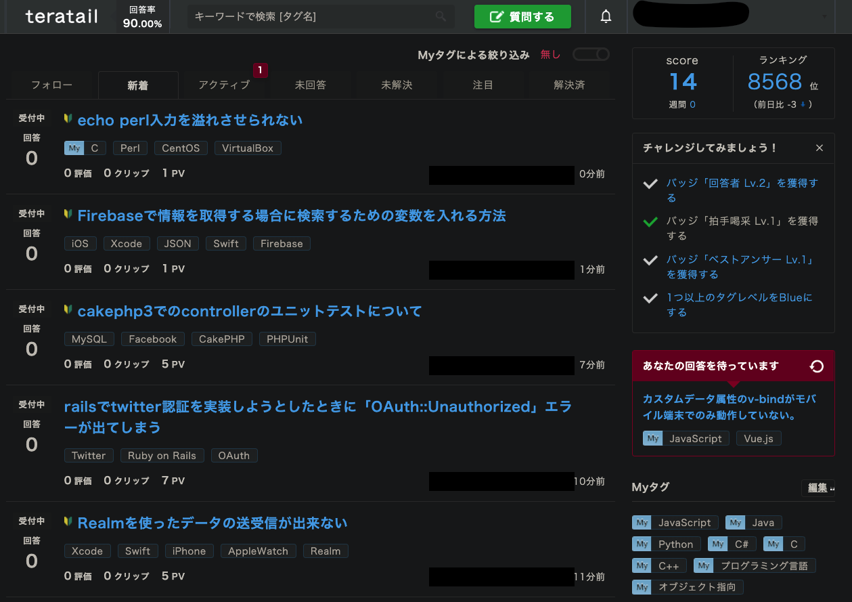Click the Perl tag on echo question
The image size is (852, 602).
pyautogui.click(x=130, y=148)
